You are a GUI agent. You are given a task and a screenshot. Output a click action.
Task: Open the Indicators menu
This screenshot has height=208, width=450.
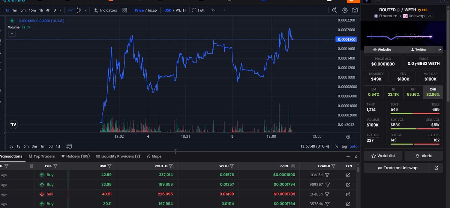tap(105, 10)
